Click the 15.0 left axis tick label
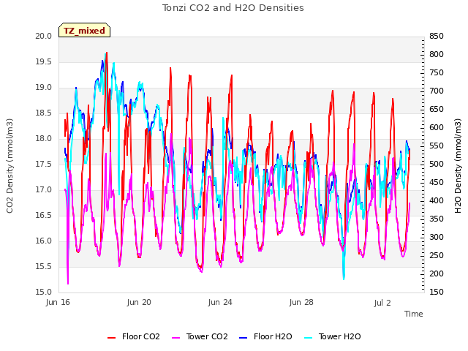This screenshot has width=468, height=351. pos(44,292)
